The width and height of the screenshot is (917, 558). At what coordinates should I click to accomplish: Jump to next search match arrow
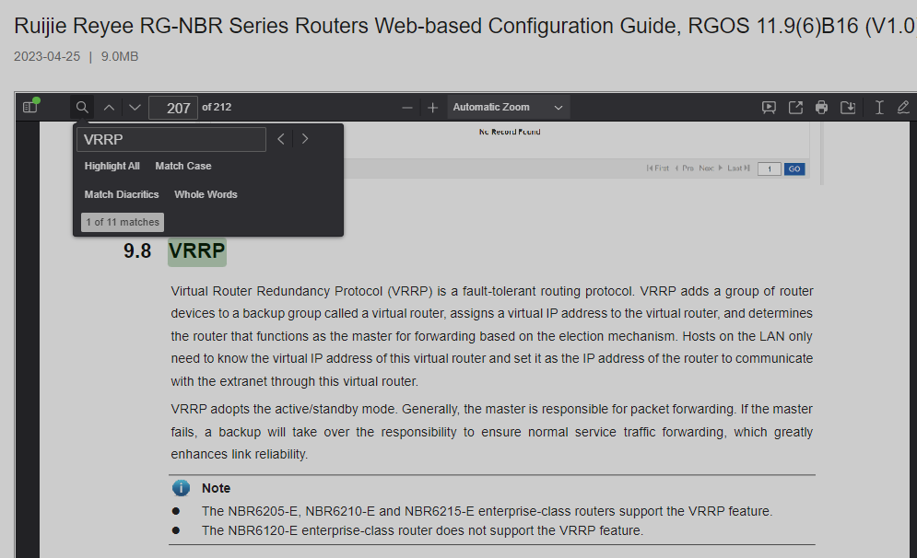pyautogui.click(x=305, y=139)
